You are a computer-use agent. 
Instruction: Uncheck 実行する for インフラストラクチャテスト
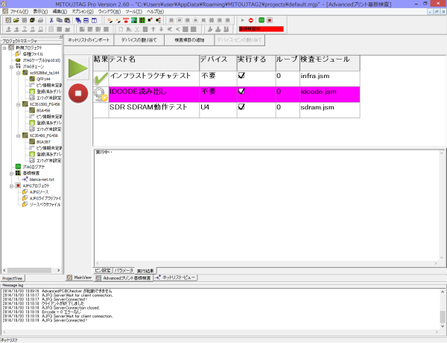coord(241,76)
